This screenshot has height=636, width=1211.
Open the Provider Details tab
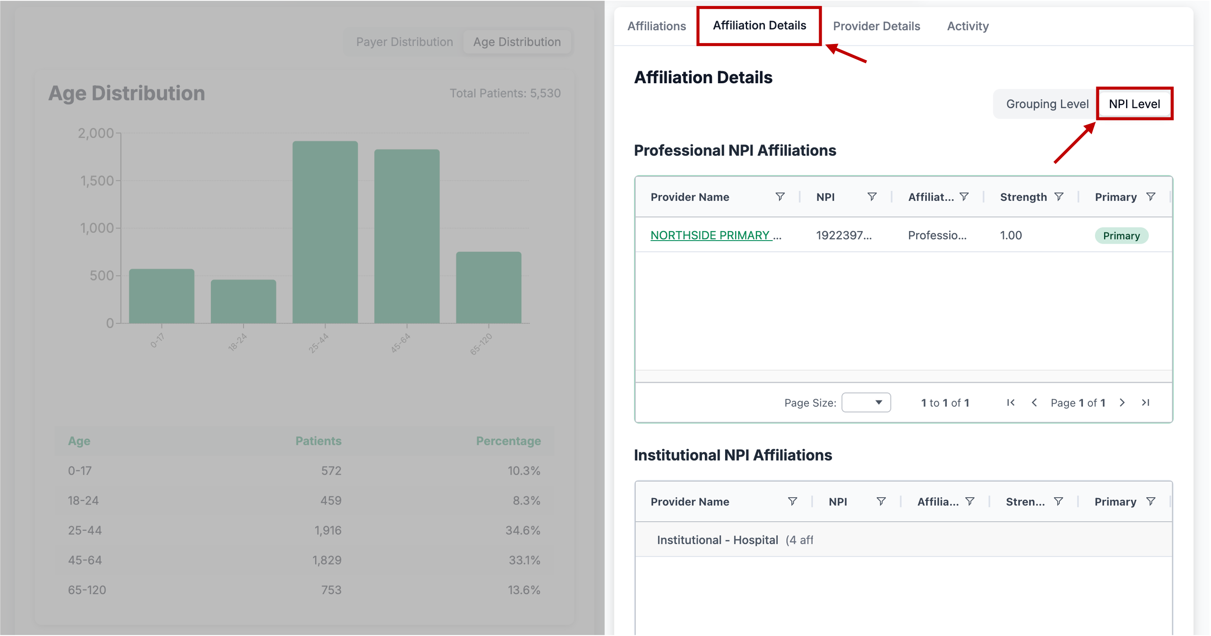pyautogui.click(x=876, y=26)
